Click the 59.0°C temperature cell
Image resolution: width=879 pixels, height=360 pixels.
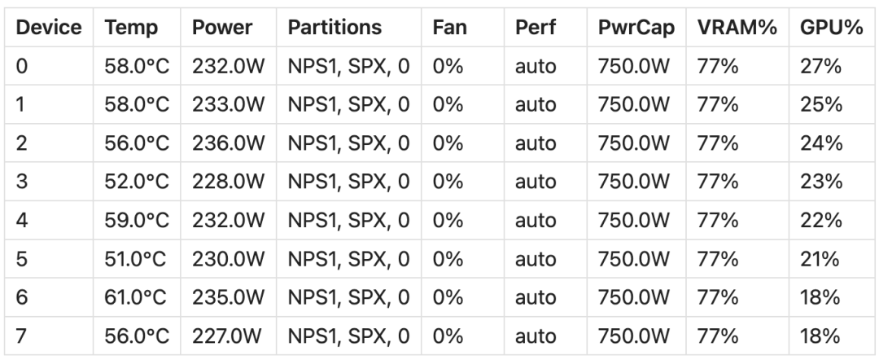point(137,221)
